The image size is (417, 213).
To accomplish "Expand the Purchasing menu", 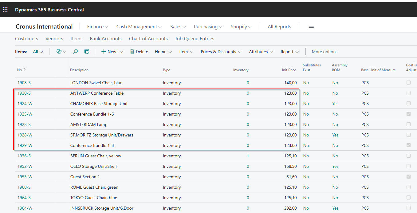I will click(208, 27).
